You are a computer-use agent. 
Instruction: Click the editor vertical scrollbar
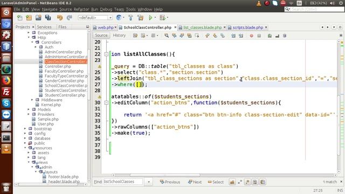[x=339, y=125]
